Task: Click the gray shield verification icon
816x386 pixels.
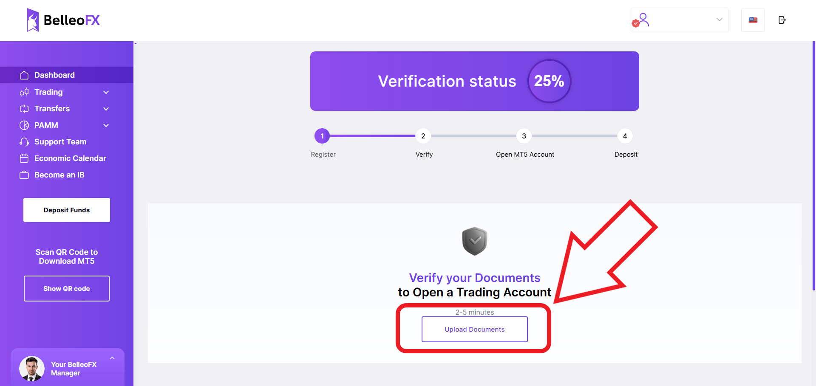Action: click(475, 241)
